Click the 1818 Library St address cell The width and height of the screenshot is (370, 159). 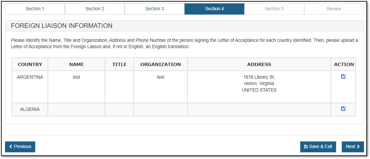click(259, 84)
